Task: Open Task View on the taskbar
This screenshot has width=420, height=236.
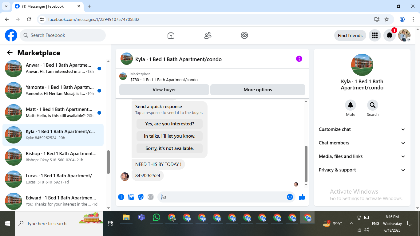Action: click(111, 223)
